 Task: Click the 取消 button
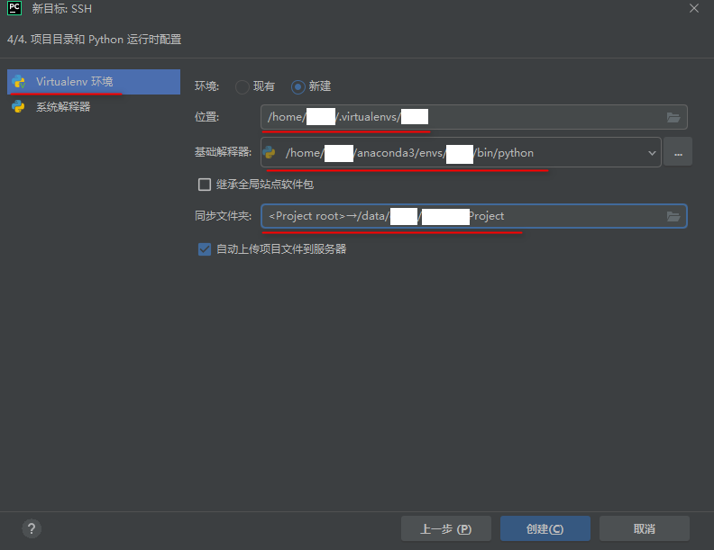pyautogui.click(x=645, y=528)
